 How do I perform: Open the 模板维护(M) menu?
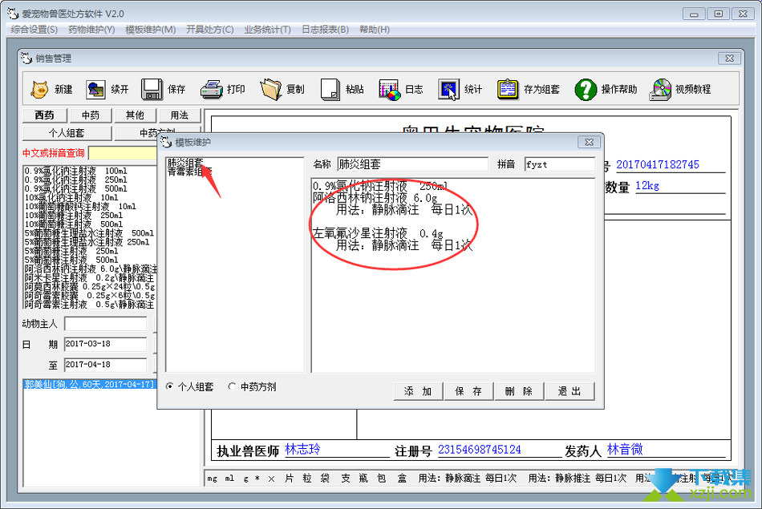coord(150,30)
